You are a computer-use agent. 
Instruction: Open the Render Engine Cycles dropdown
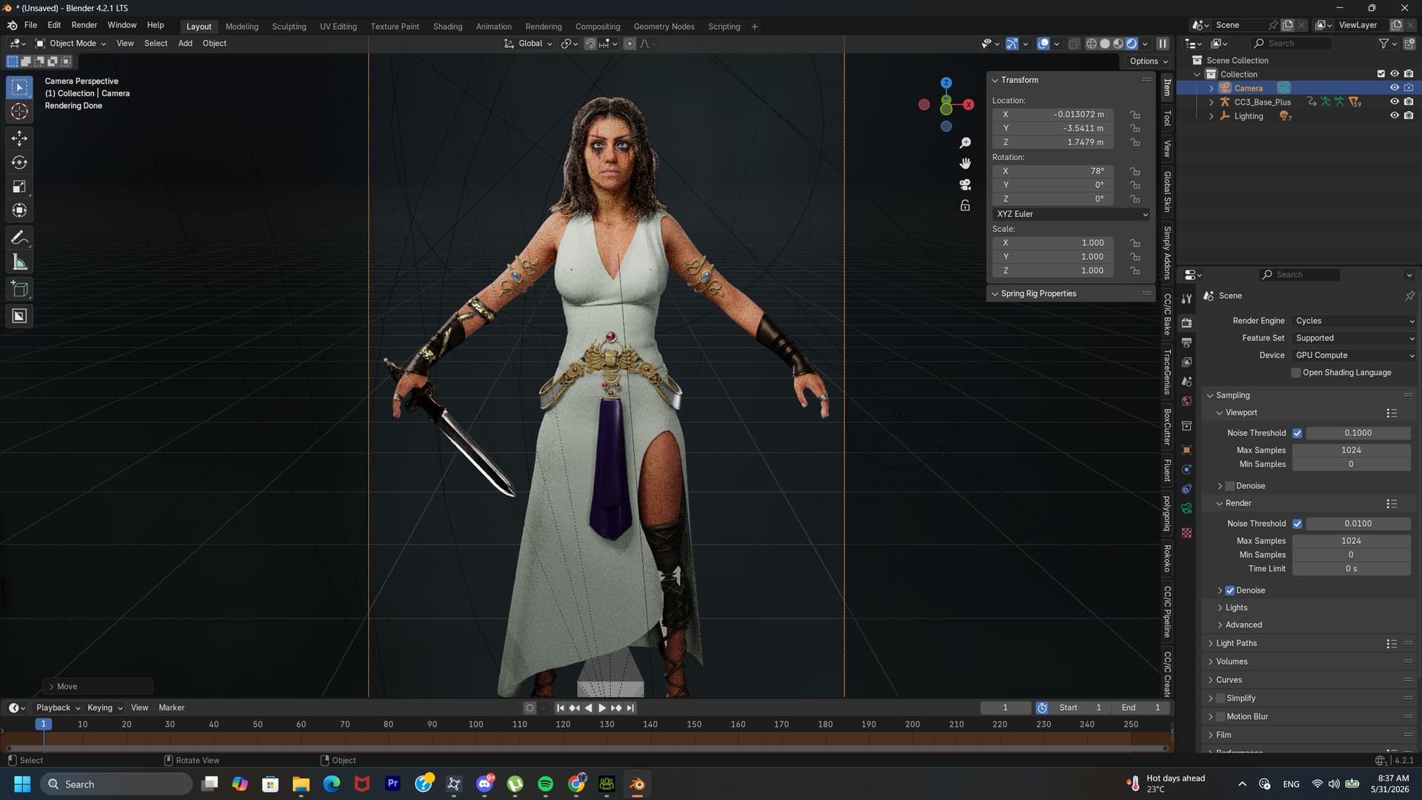point(1354,321)
